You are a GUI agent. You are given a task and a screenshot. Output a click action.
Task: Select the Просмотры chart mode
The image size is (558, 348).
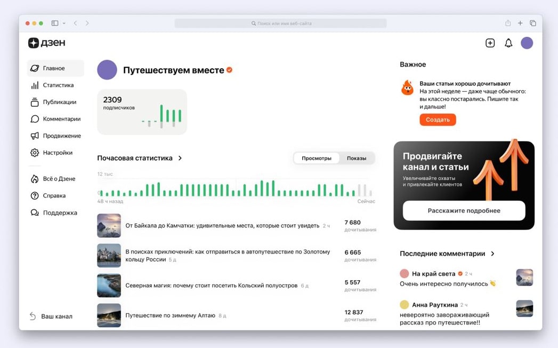pyautogui.click(x=317, y=159)
